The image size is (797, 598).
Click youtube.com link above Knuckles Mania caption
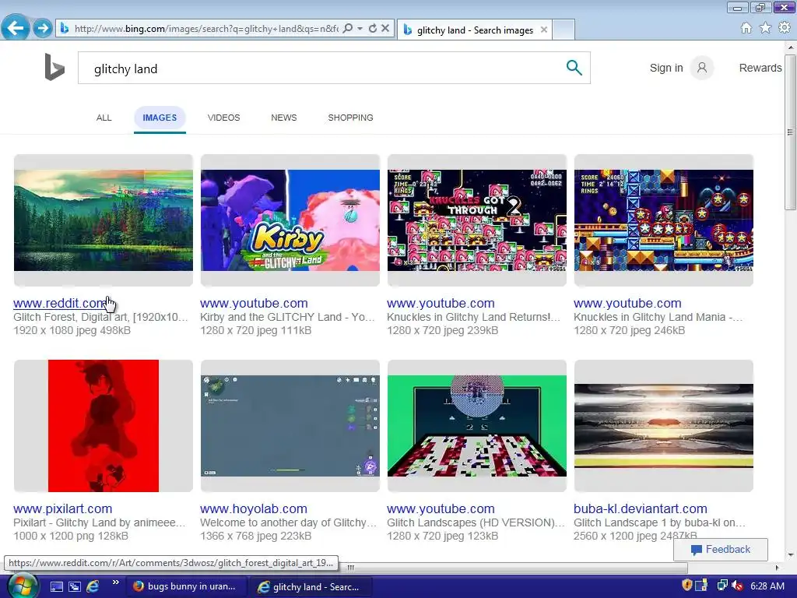(x=627, y=303)
